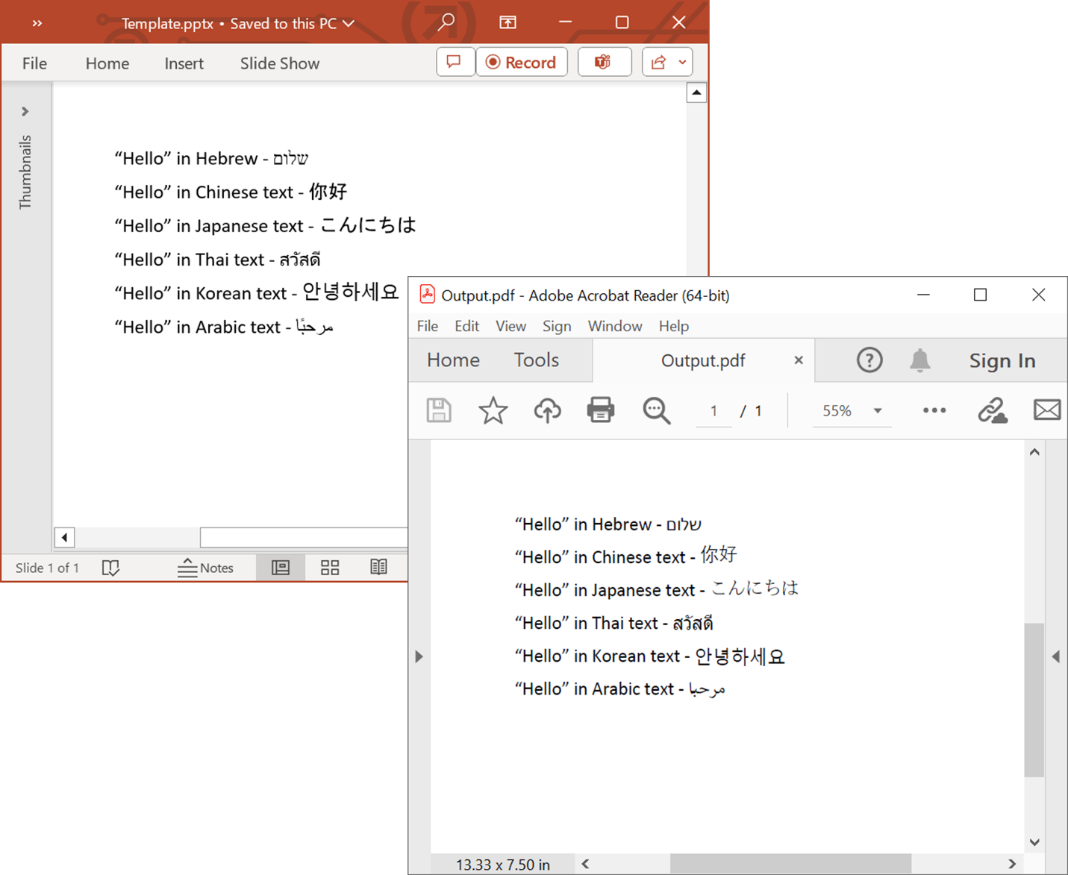
Task: Open the View menu in Acrobat Reader
Action: coord(511,326)
